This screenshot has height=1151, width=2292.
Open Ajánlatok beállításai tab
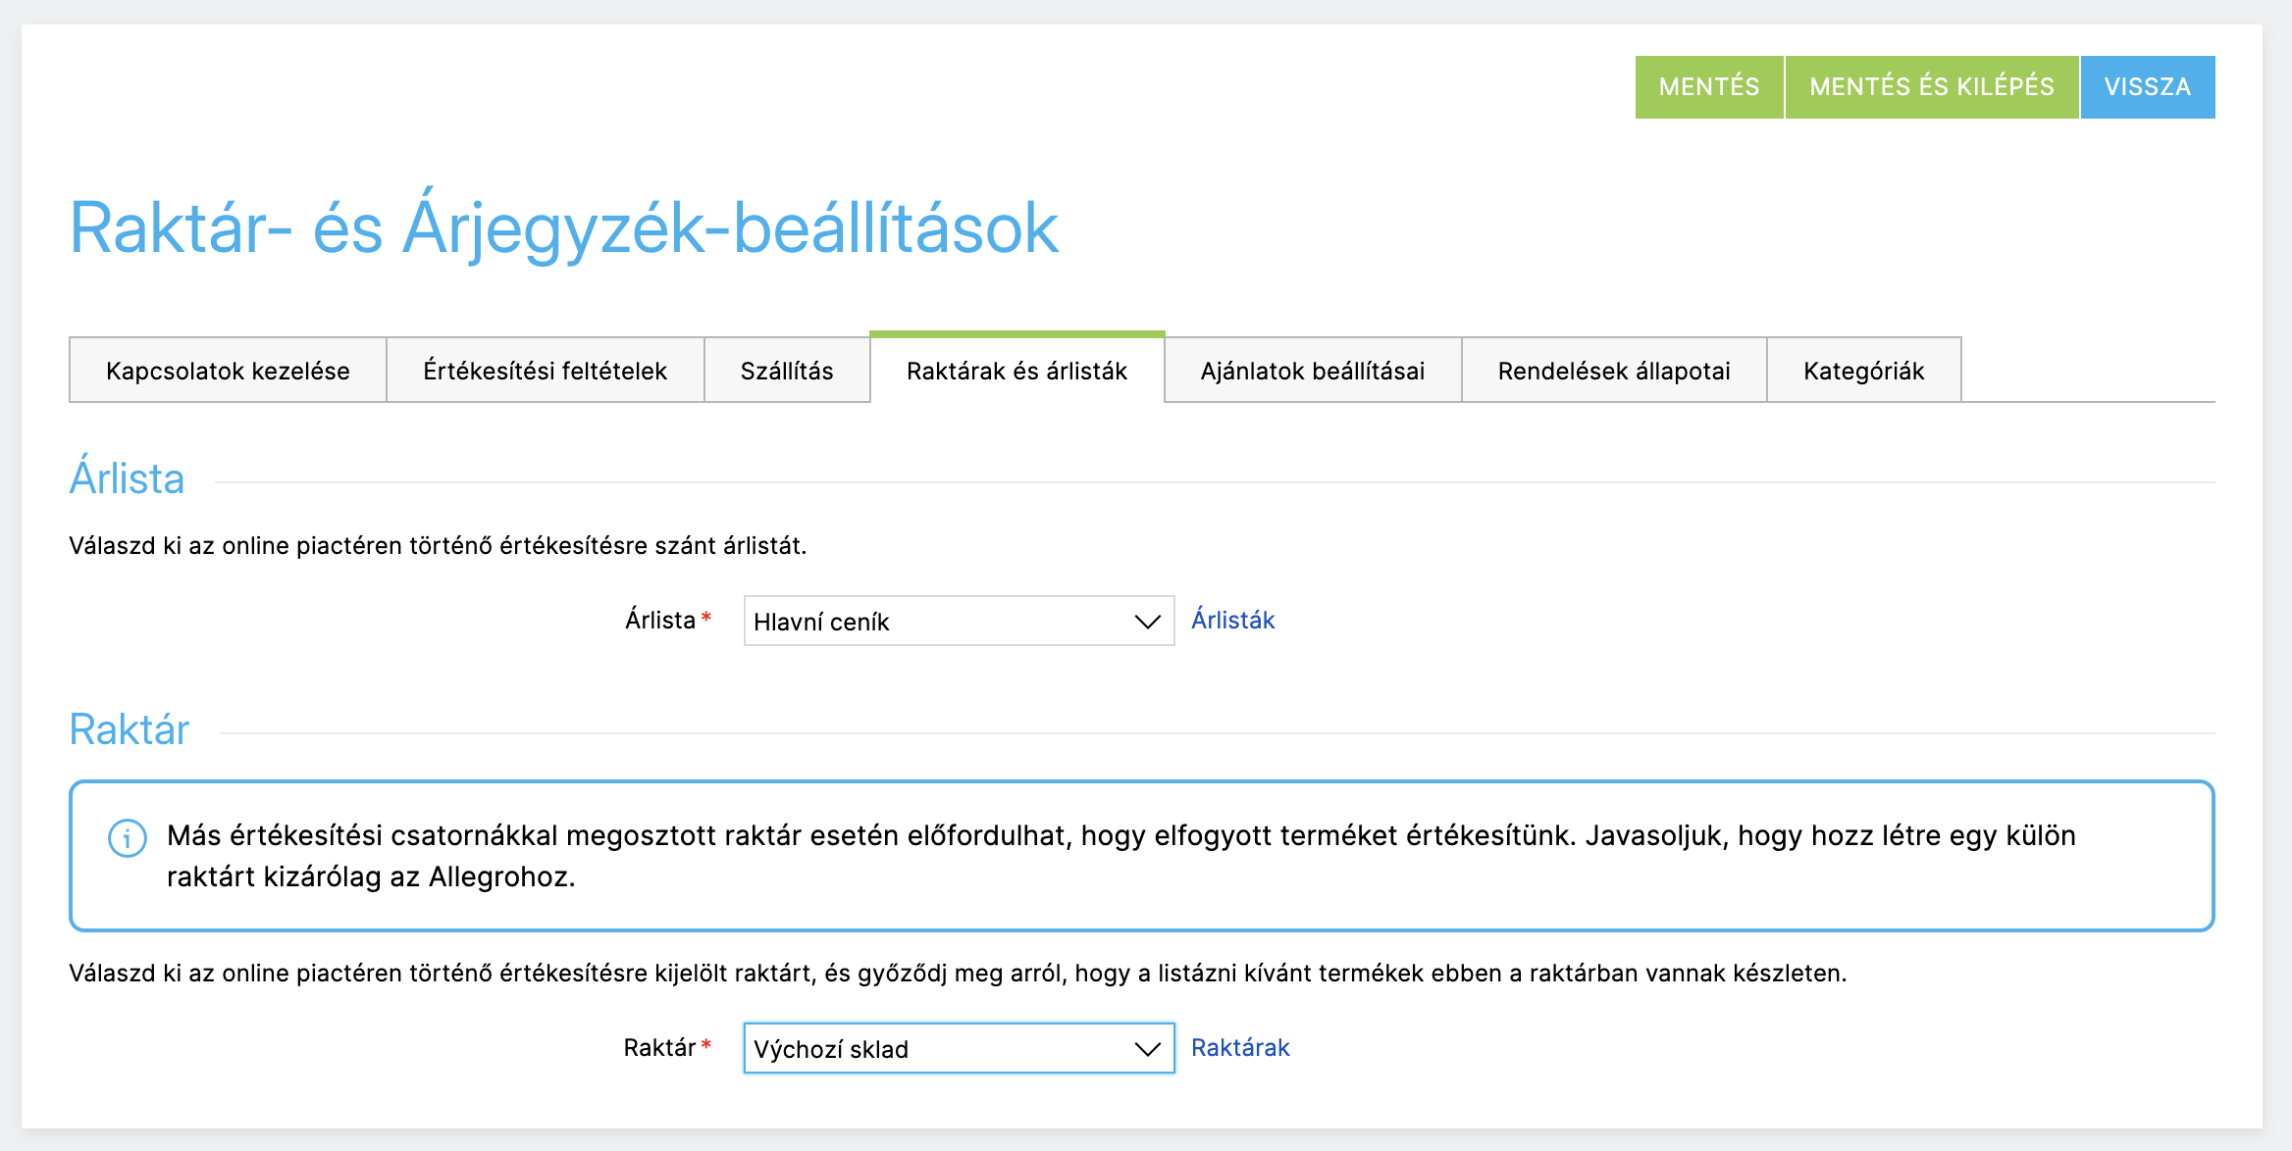1312,371
